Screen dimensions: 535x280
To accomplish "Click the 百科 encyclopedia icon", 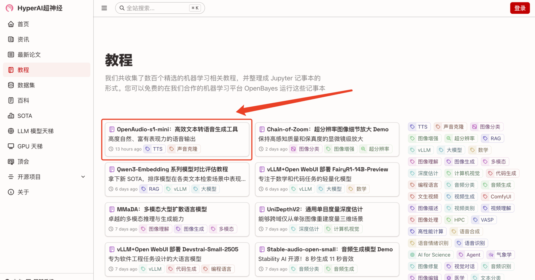I will [x=11, y=100].
